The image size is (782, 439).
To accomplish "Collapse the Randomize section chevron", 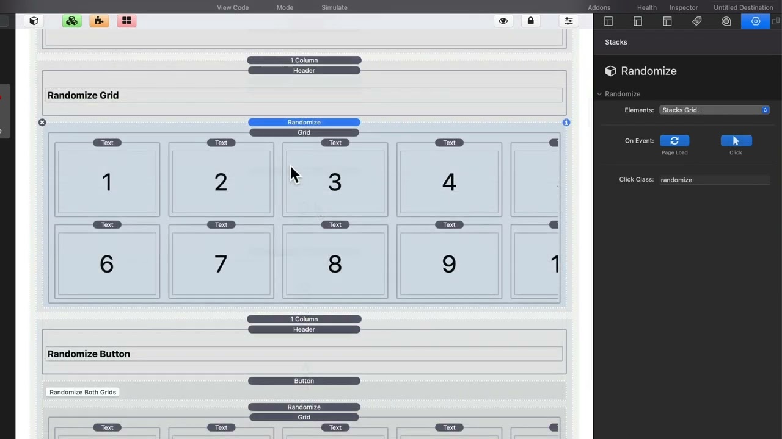I will point(599,94).
